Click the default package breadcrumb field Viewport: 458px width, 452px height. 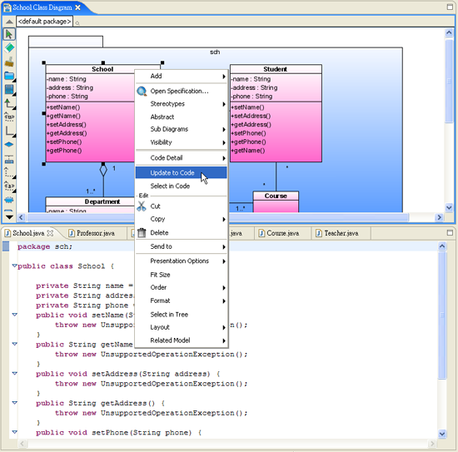tap(45, 22)
